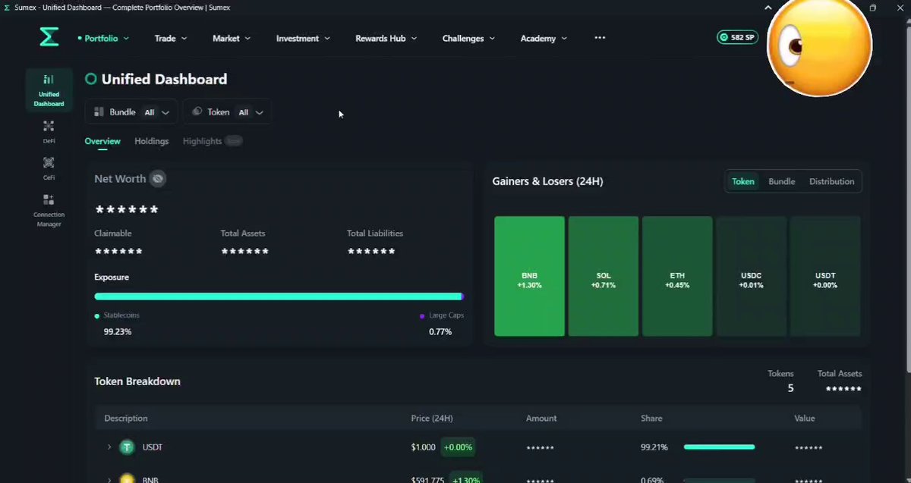Click the Value column header
Viewport: 911px width, 483px height.
805,419
